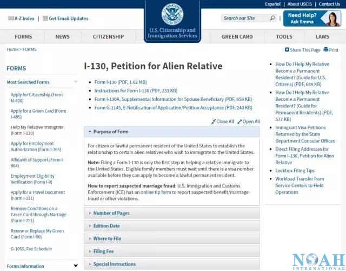Open the NEWS navigation menu
The height and width of the screenshot is (271, 346).
click(63, 37)
